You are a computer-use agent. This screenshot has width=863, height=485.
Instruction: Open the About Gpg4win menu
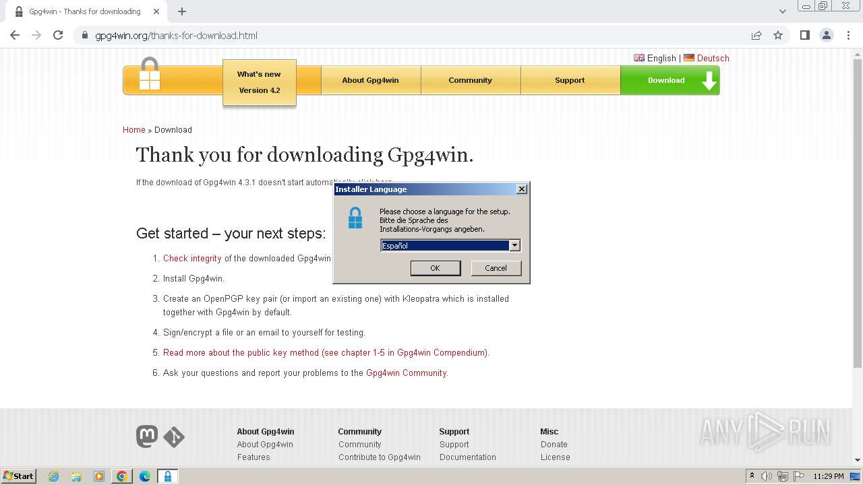pos(370,80)
